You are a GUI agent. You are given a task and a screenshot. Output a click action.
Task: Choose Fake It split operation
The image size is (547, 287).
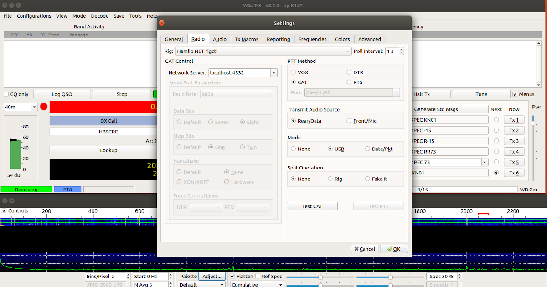click(x=367, y=179)
